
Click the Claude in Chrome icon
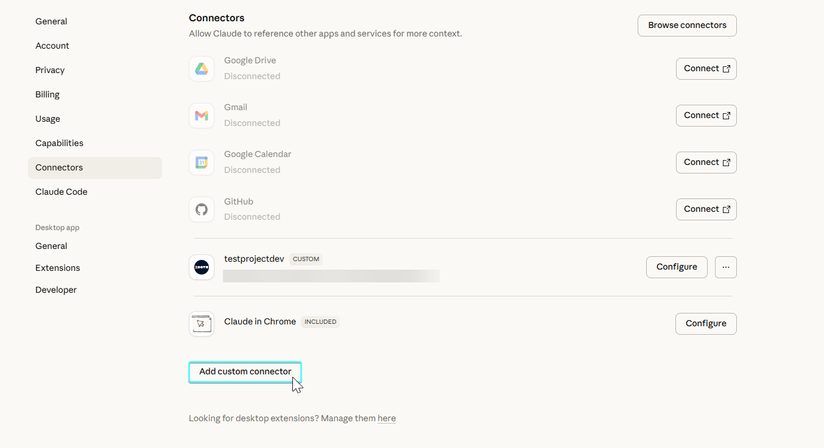[x=202, y=324]
